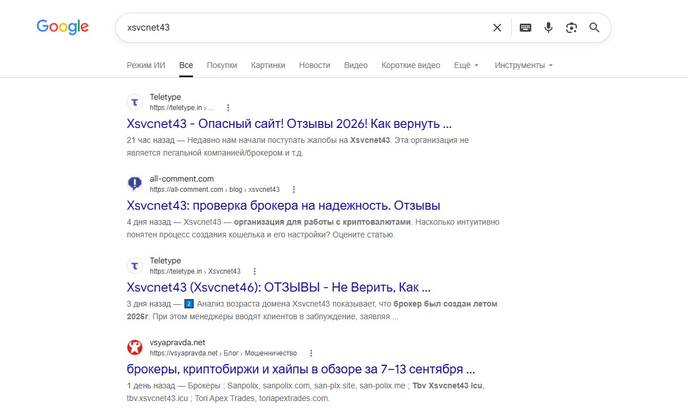
Task: Open the Картинки tab
Action: click(x=268, y=65)
